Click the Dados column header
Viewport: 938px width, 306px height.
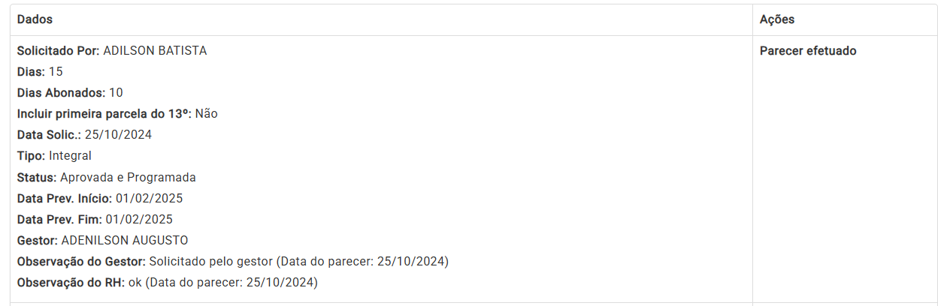pos(35,19)
